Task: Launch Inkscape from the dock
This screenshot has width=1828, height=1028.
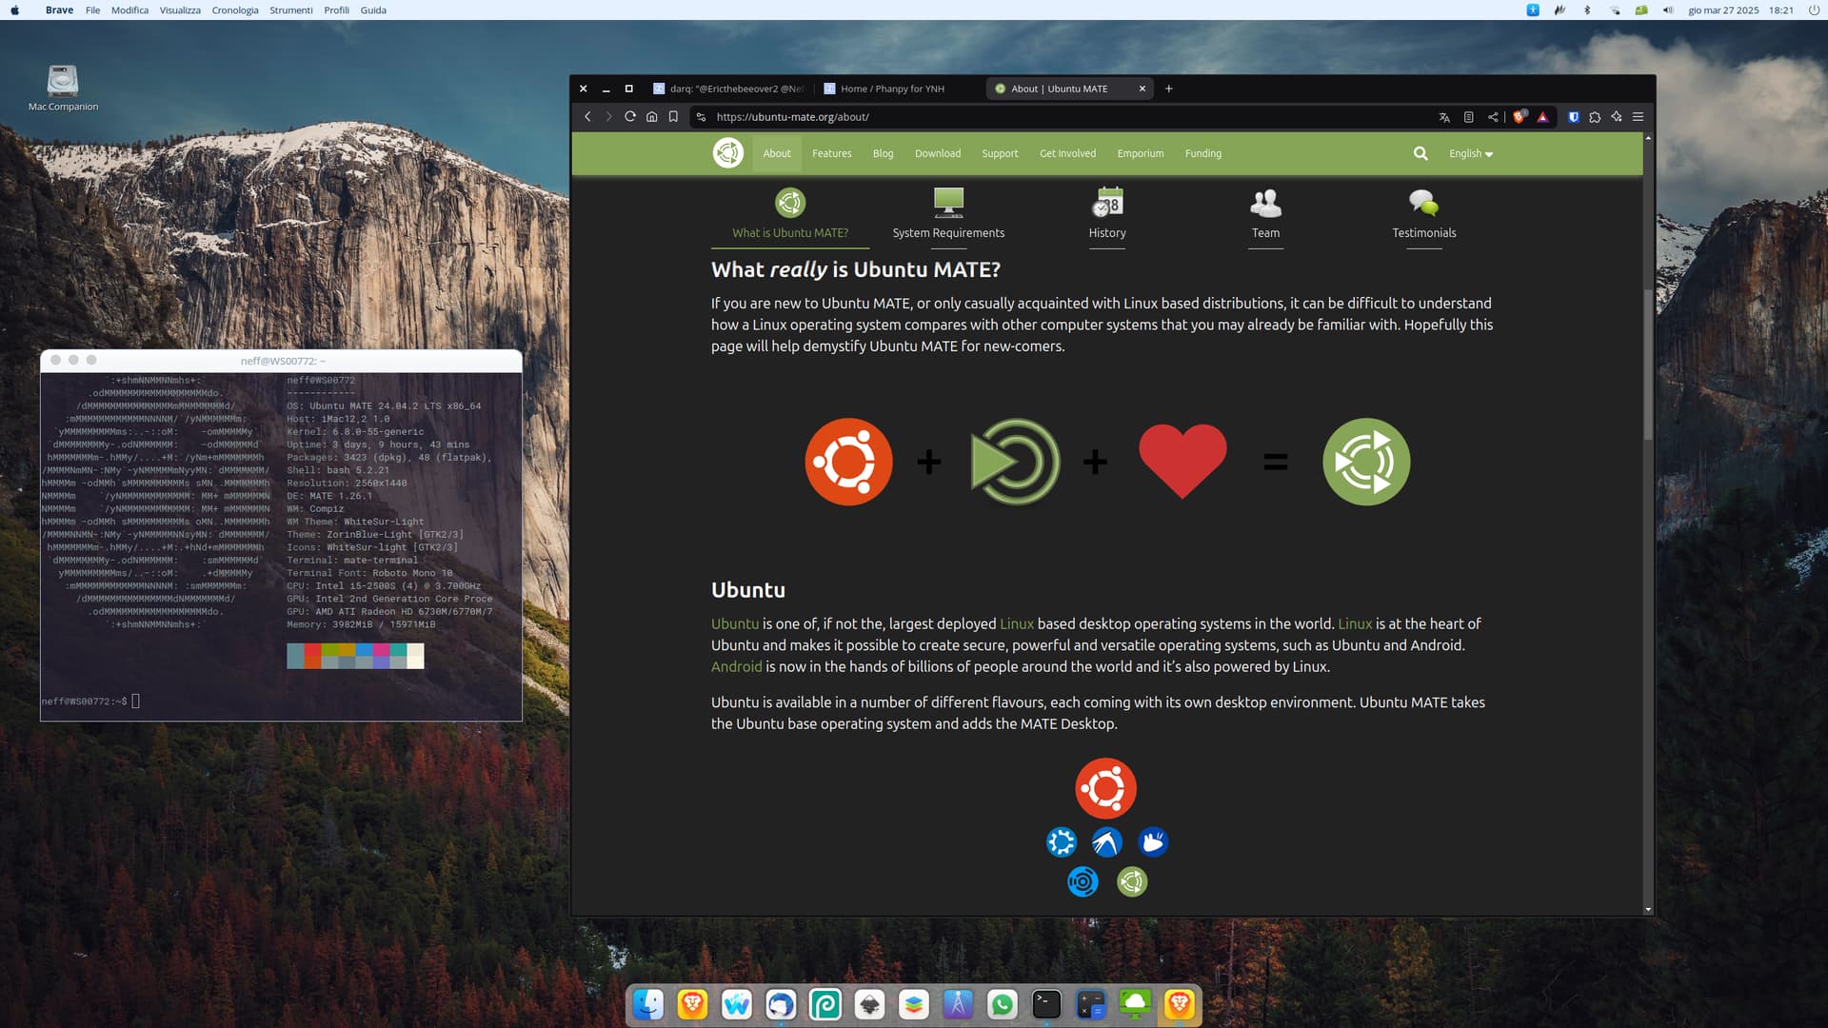Action: 869,1004
